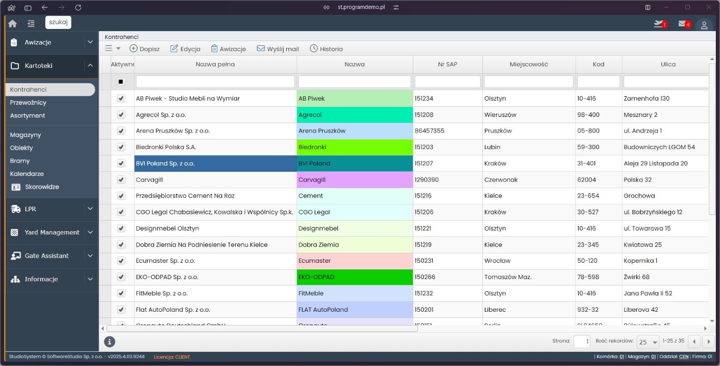
Task: Expand the Awizacje sidebar section
Action: tap(90, 42)
